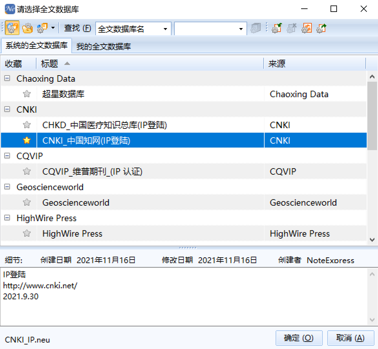
Task: Click the HighWire Press group header text
Action: click(47, 218)
